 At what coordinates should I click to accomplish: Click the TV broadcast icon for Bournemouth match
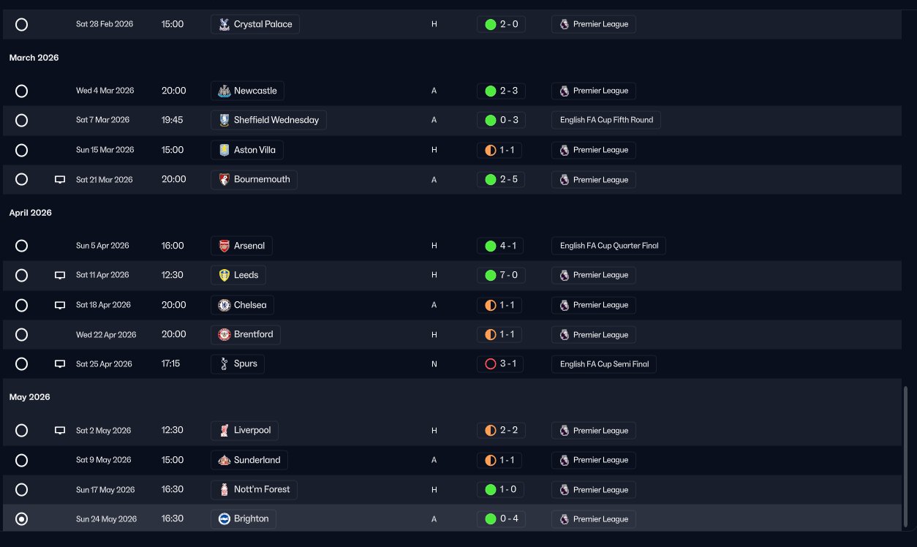click(x=60, y=179)
